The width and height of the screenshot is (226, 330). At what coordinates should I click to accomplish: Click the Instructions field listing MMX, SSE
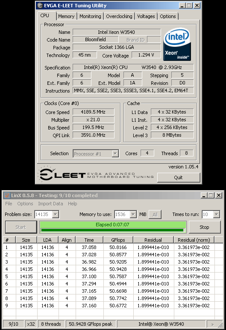(133, 90)
